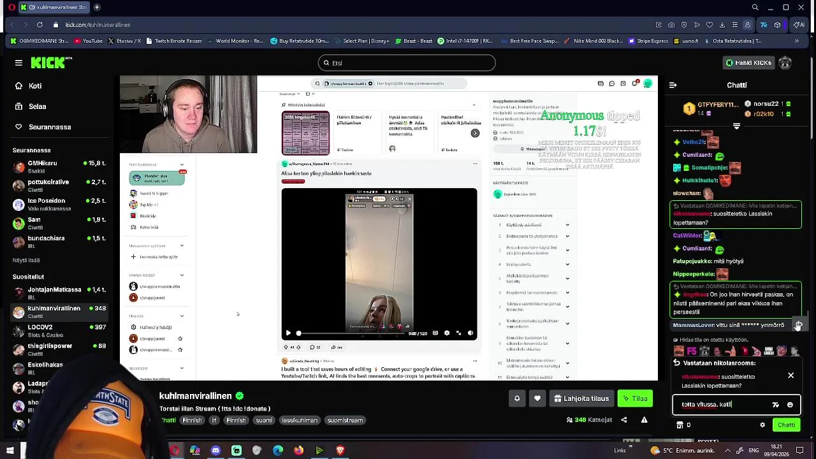Open YouTube bookmark
This screenshot has height=459, width=816.
pos(88,41)
